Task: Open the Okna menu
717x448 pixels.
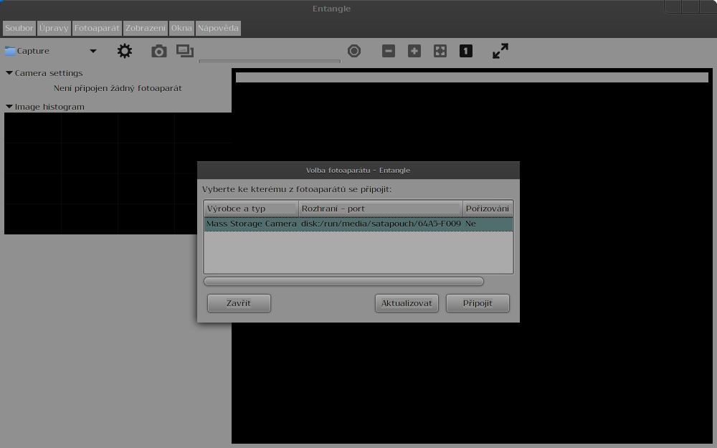Action: pyautogui.click(x=181, y=28)
